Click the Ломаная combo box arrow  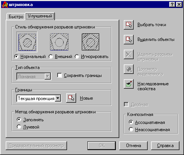pyautogui.click(x=48, y=76)
